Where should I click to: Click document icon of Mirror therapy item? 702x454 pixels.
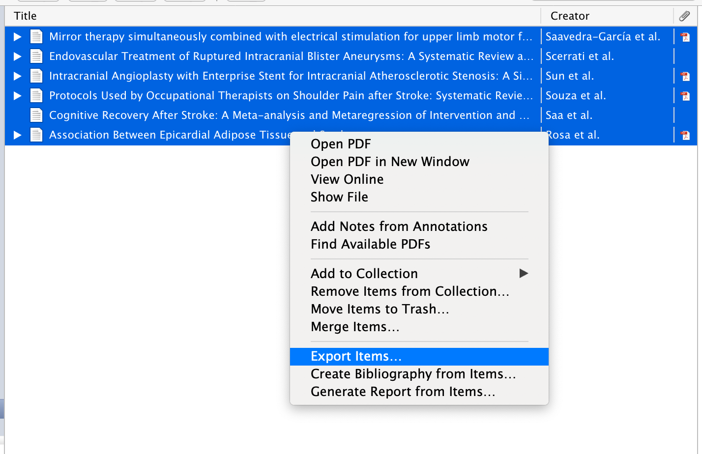[x=36, y=37]
